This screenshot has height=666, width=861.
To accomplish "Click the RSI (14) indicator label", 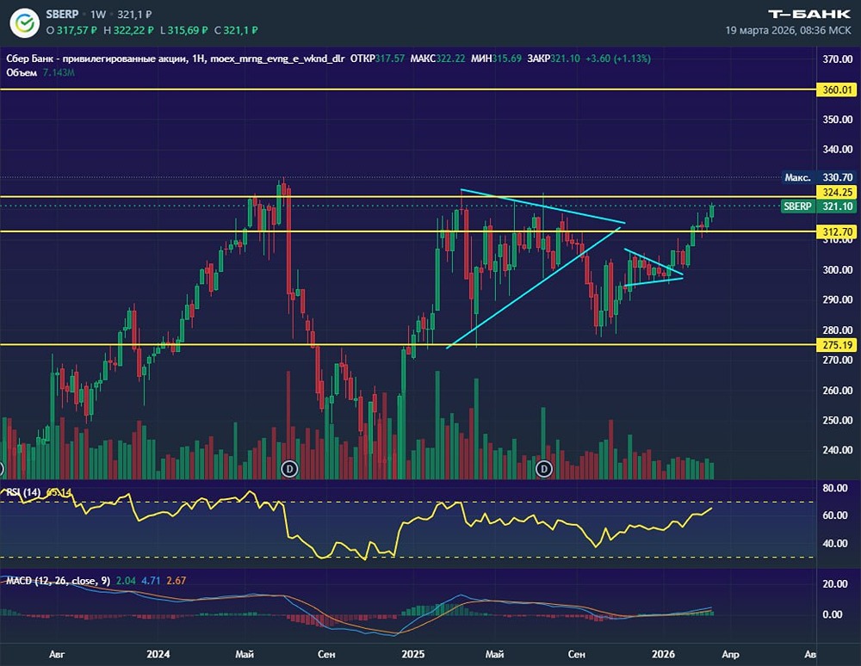I will pos(23,492).
